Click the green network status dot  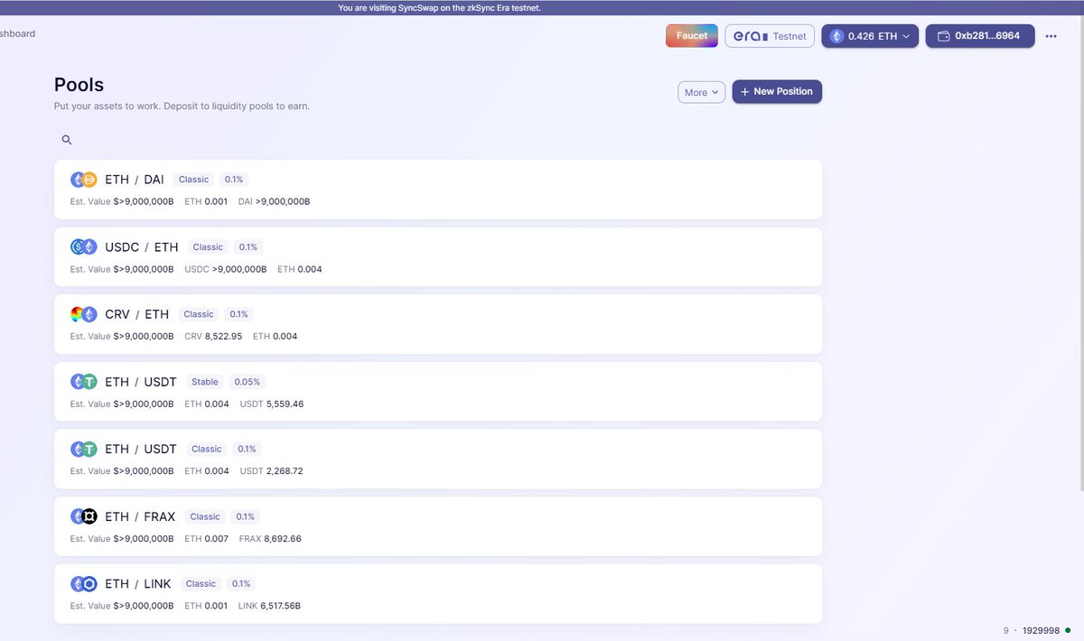pos(1068,630)
